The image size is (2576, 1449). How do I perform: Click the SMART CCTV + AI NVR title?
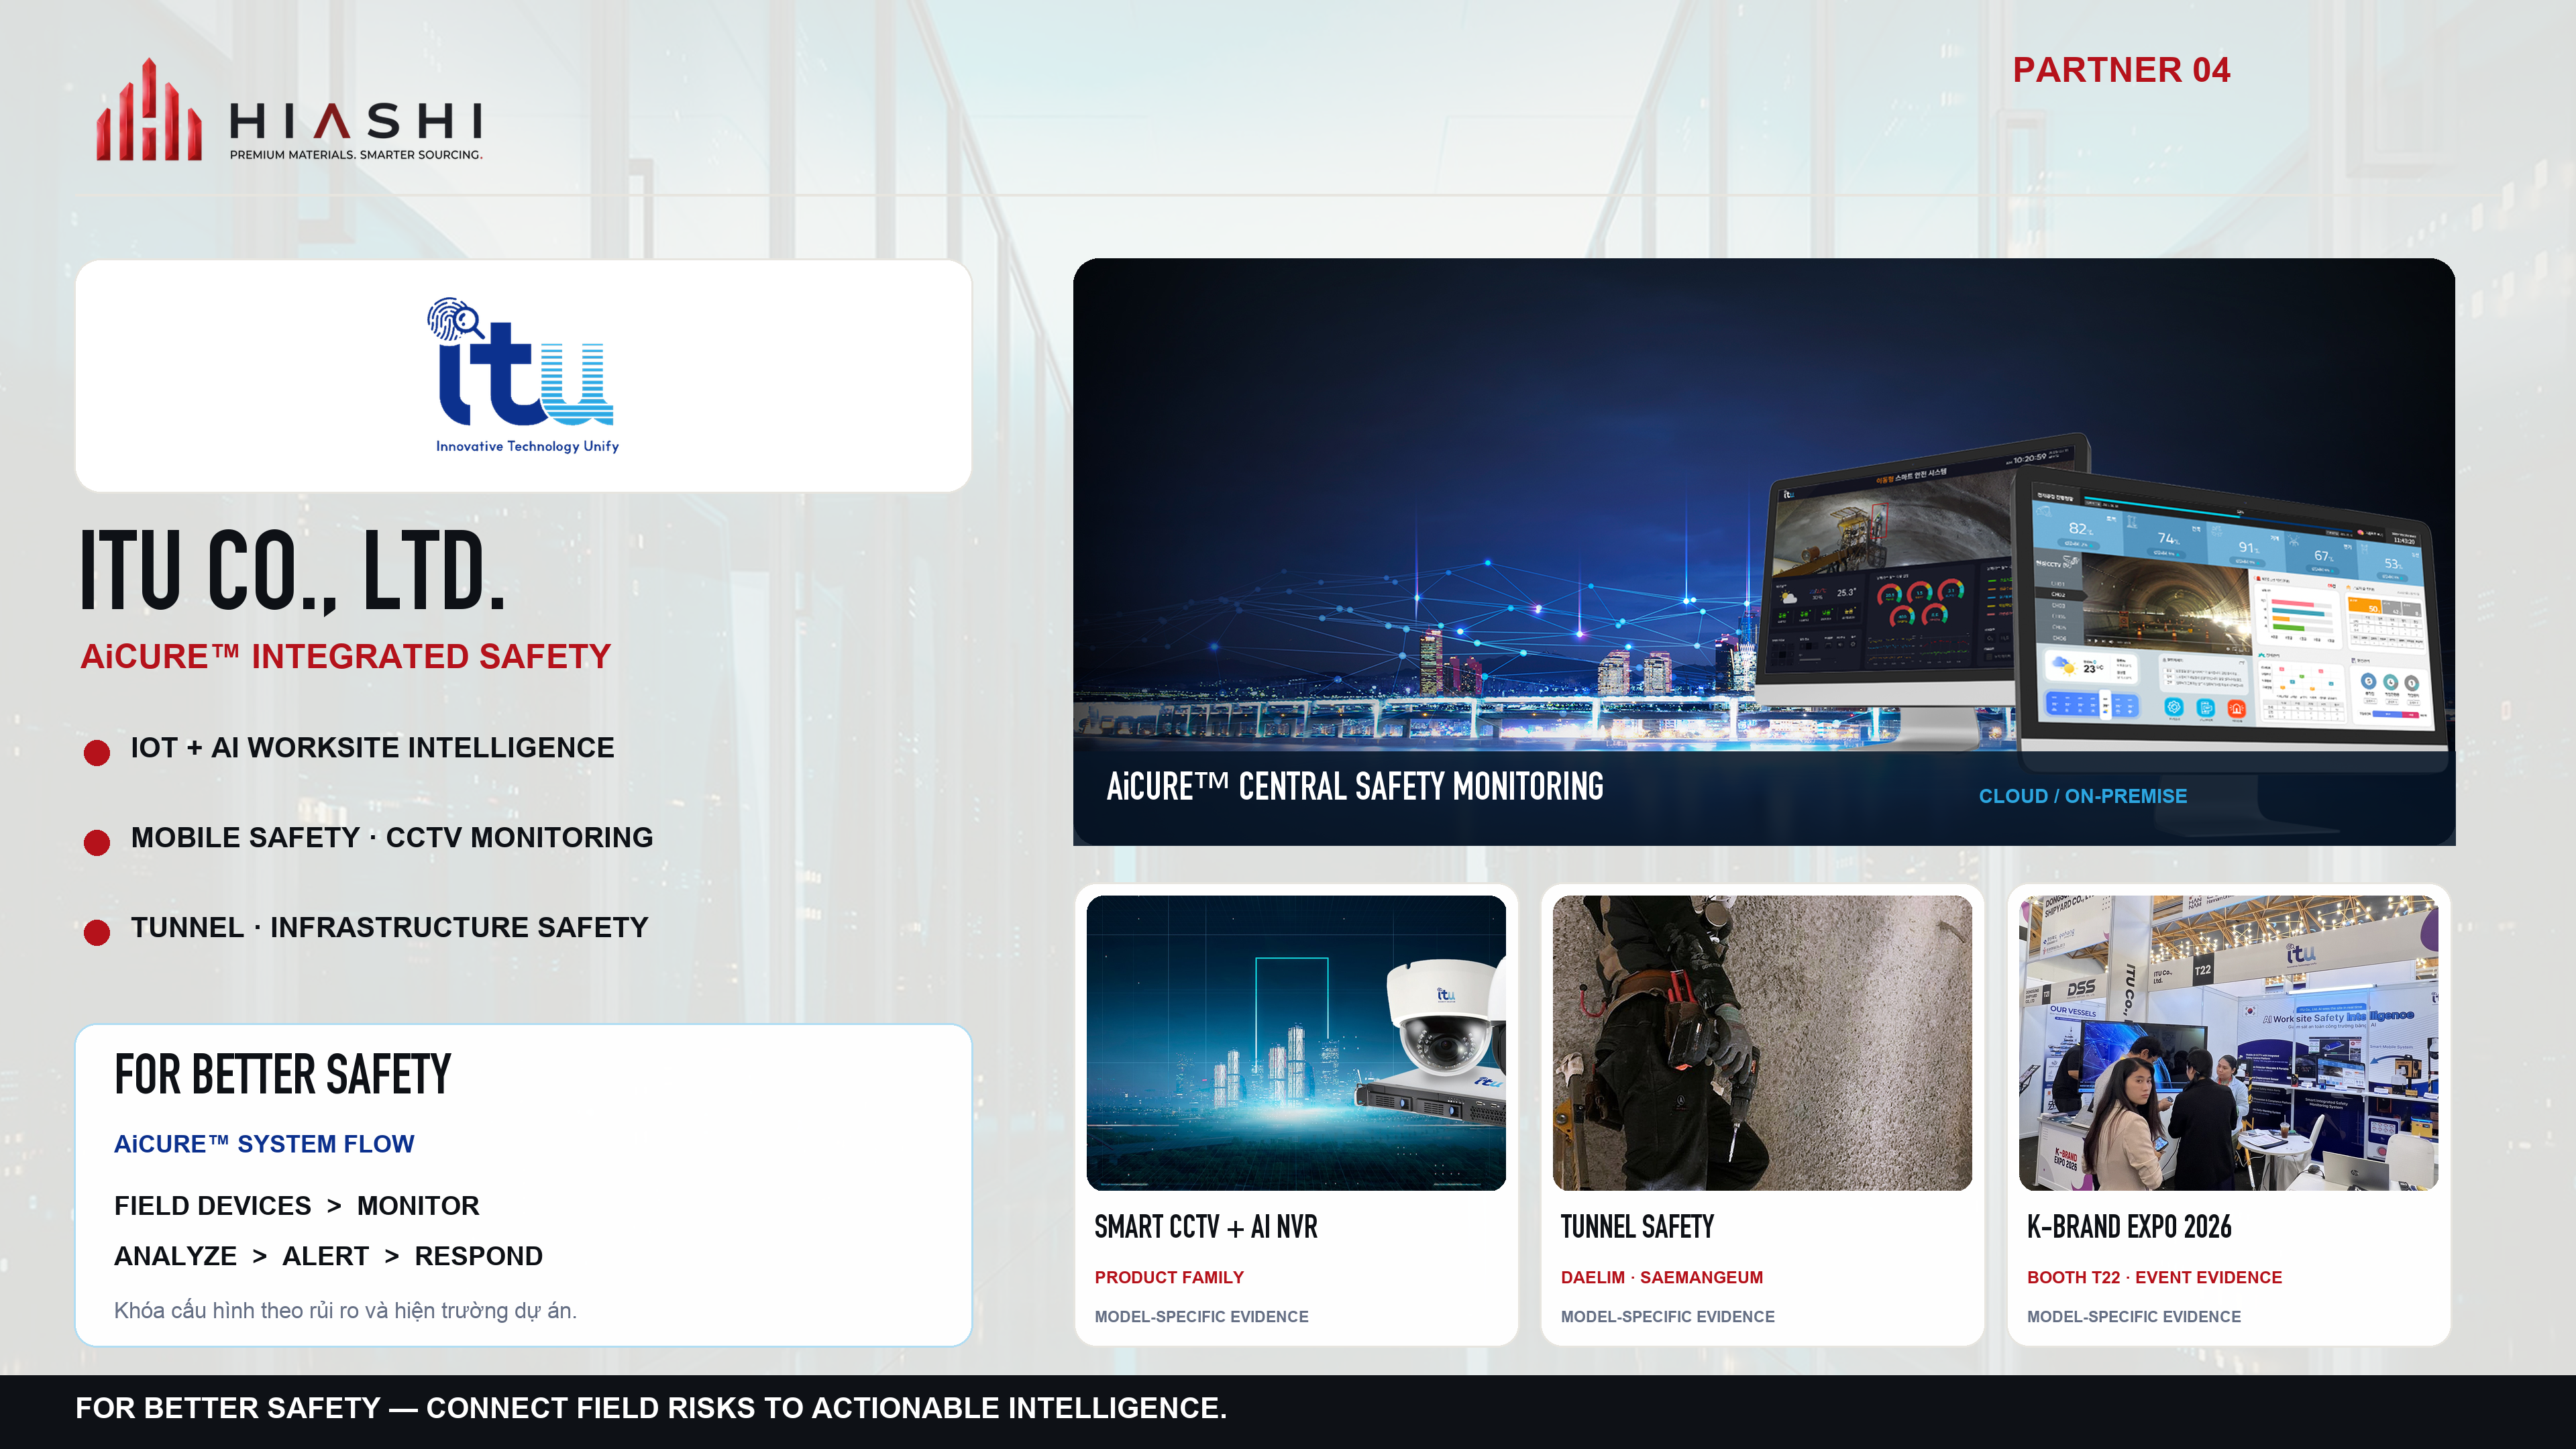[x=1206, y=1227]
